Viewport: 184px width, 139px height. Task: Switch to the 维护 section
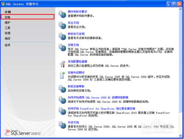[7, 22]
